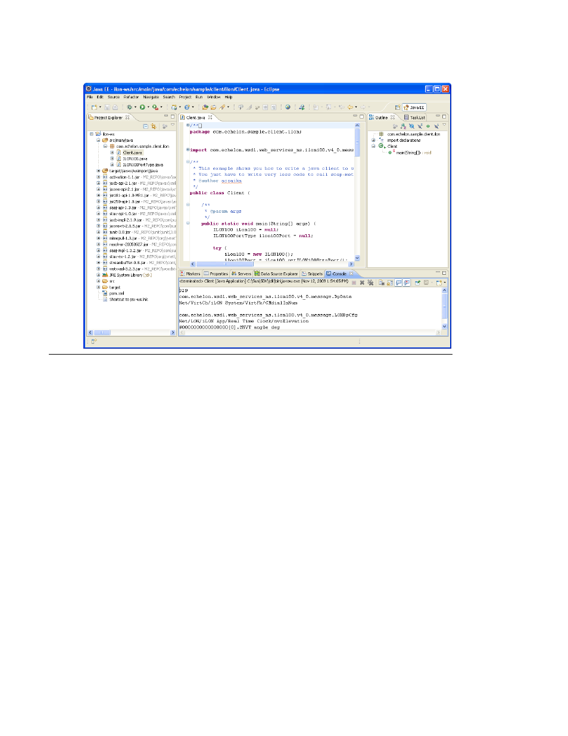Toggle Link with Editor in Project Explorer
568x736 pixels.
154,126
